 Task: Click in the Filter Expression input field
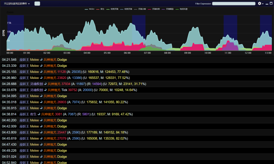[x=233, y=4]
